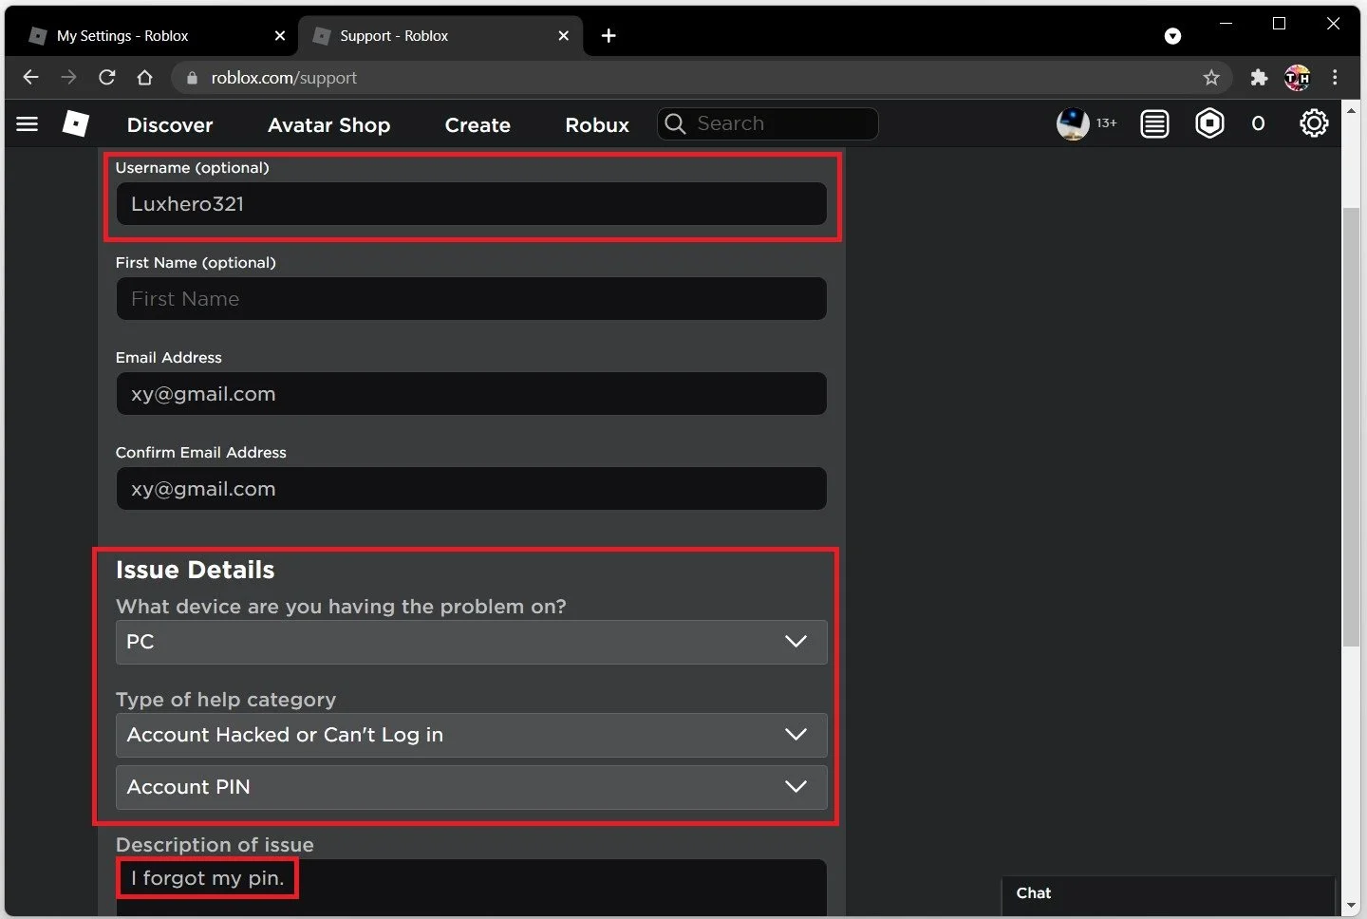Reload the page with Refresh icon
The image size is (1367, 919).
[107, 77]
